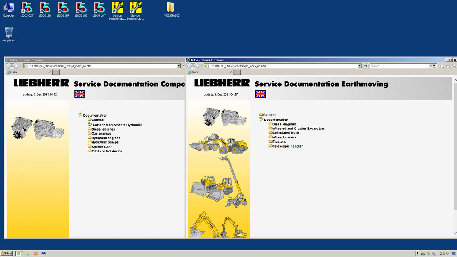Click the browser refresh button
This screenshot has height=257, width=457.
coord(365,65)
